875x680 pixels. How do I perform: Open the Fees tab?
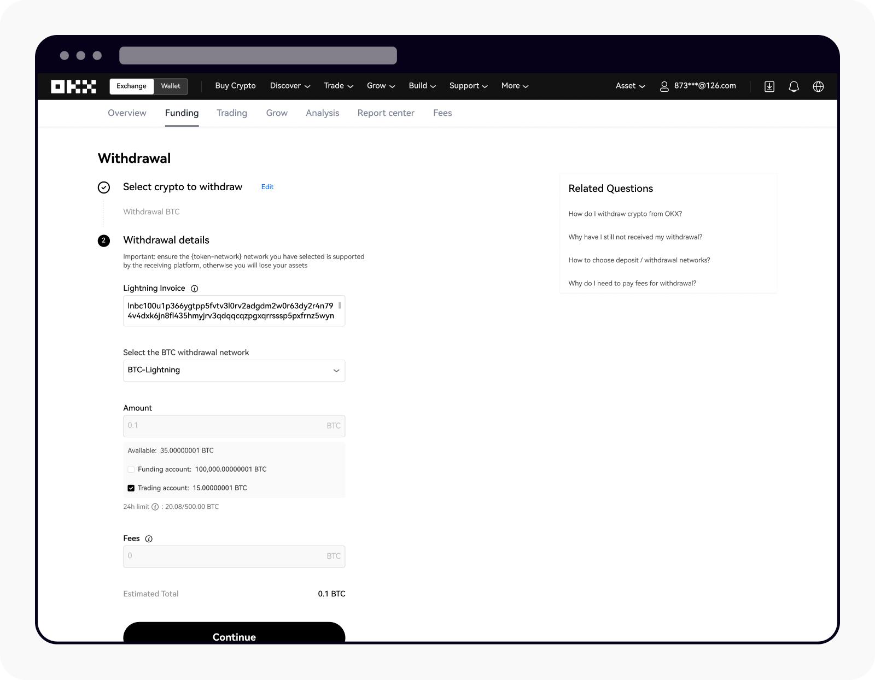pyautogui.click(x=442, y=113)
